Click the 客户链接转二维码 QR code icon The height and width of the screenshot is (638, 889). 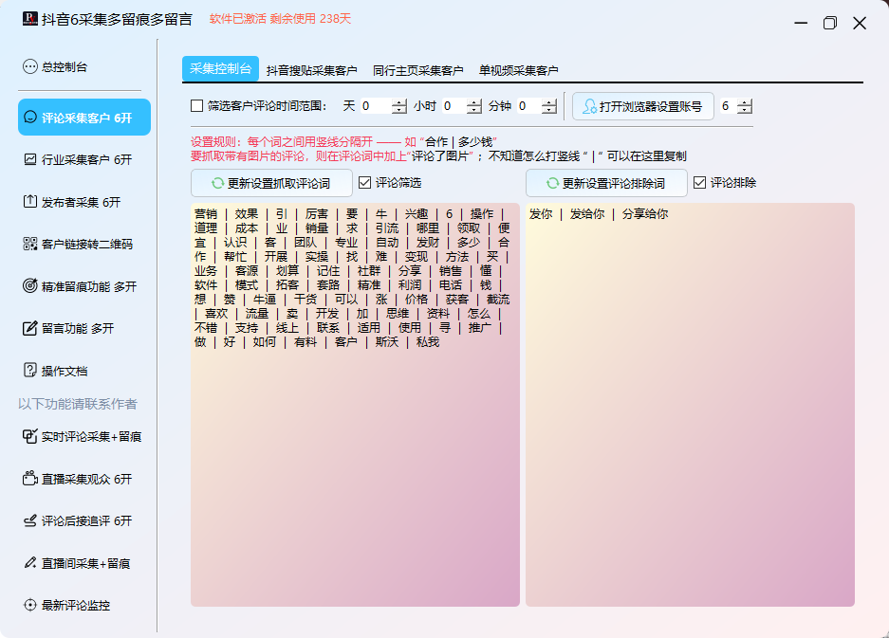[30, 244]
